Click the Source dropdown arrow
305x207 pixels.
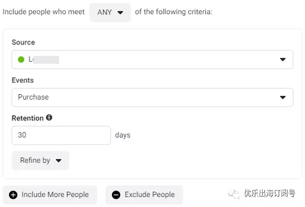point(283,60)
